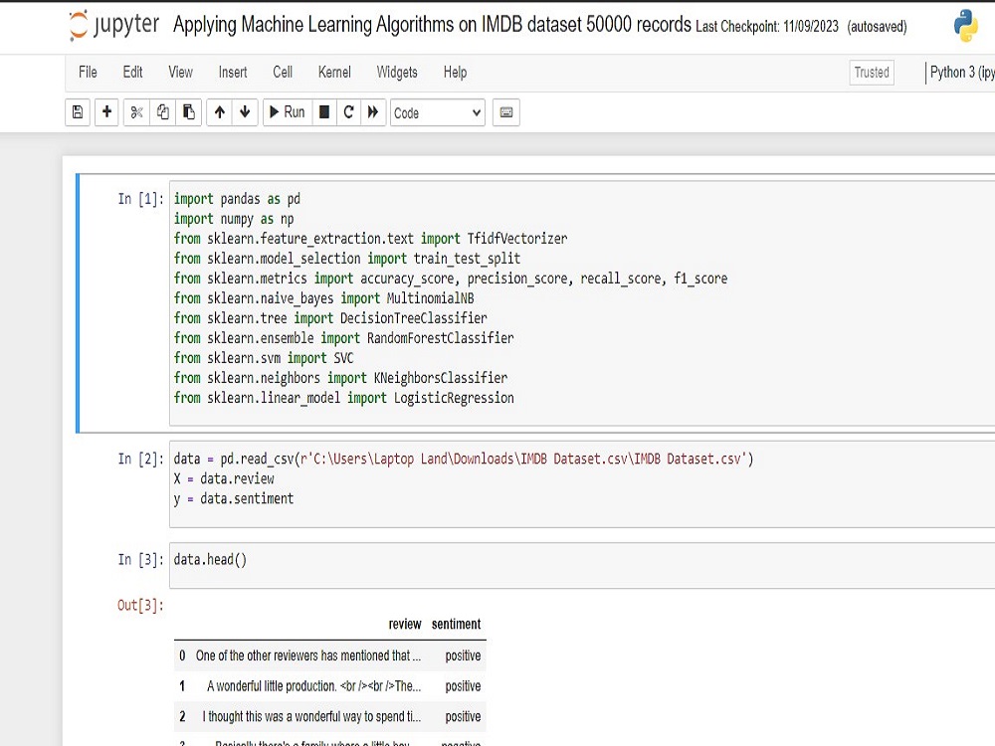Interrupt the kernel with stop icon
The width and height of the screenshot is (995, 746).
pyautogui.click(x=324, y=112)
